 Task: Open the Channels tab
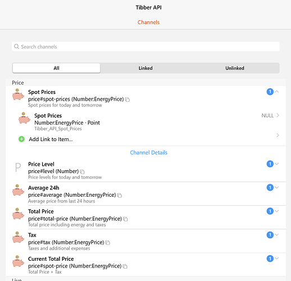(x=148, y=22)
